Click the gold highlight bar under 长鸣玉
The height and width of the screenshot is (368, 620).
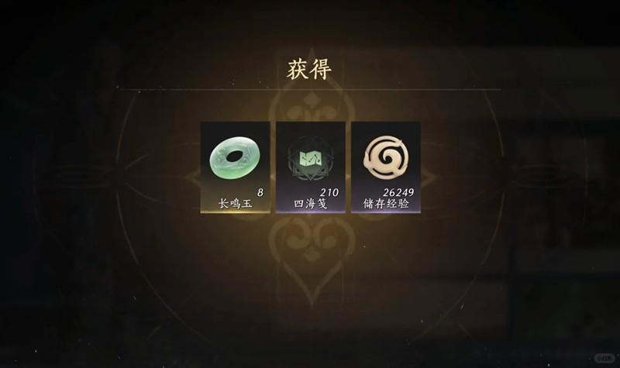pos(236,212)
